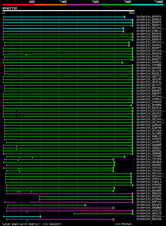
Task: Open hit UniRef100_Q9SZJ8
Action: point(149,213)
